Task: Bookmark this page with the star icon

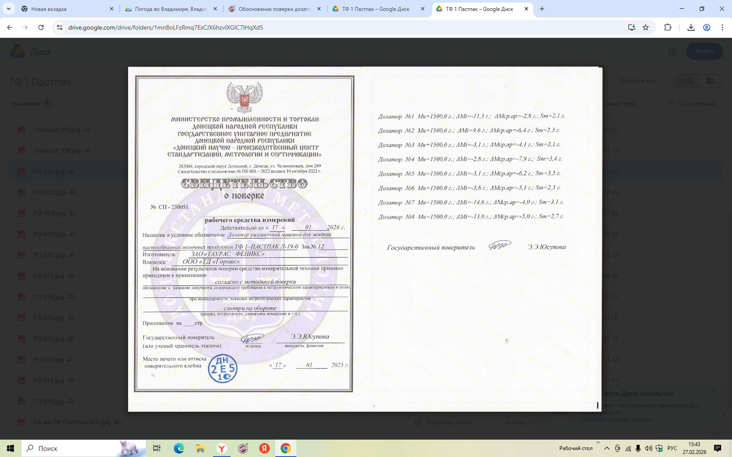Action: [x=646, y=27]
